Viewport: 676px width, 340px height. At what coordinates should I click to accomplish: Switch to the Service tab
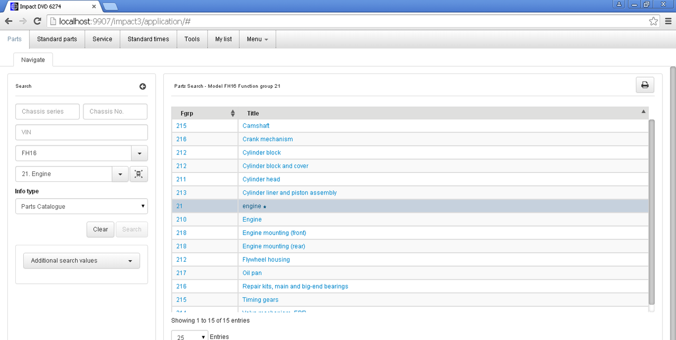tap(102, 39)
